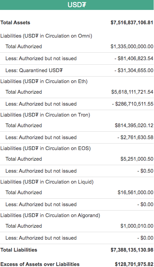Select the Total Assets amount $7,516,837,106.81
154x267 pixels.
click(x=132, y=23)
